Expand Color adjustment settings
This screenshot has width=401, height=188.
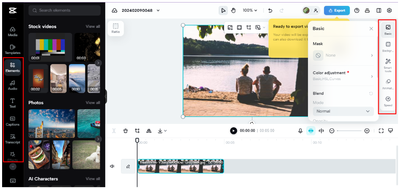tap(343, 75)
